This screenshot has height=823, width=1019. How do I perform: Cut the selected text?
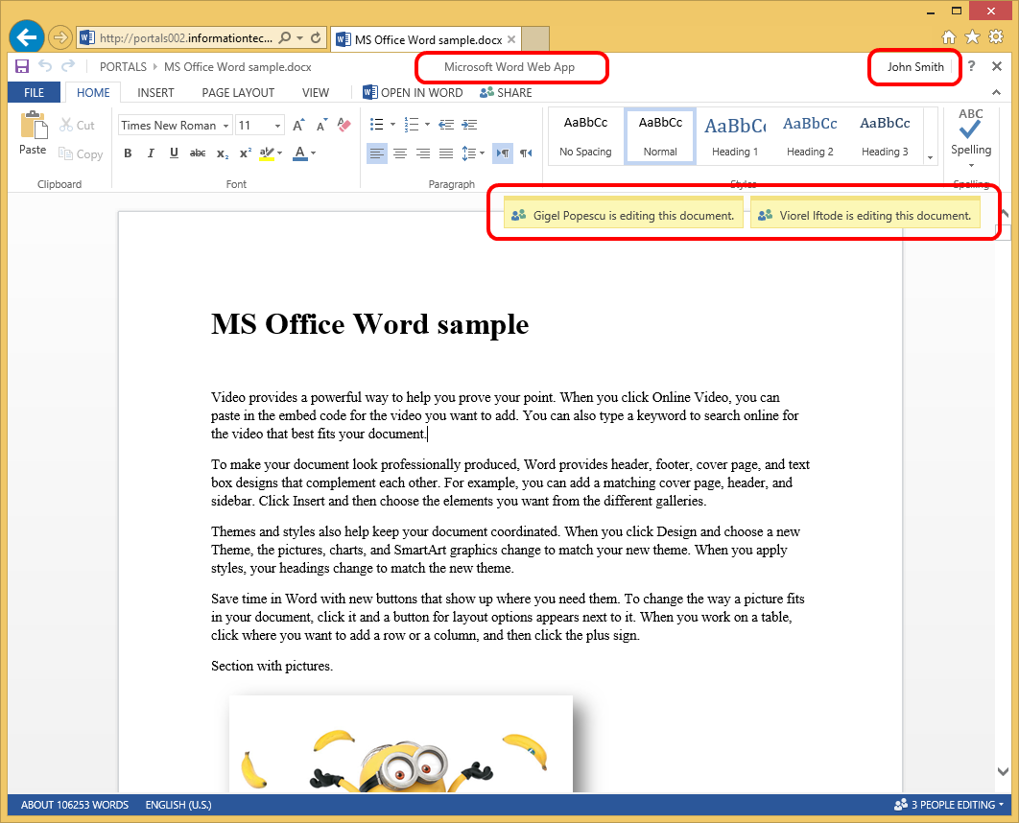click(78, 125)
